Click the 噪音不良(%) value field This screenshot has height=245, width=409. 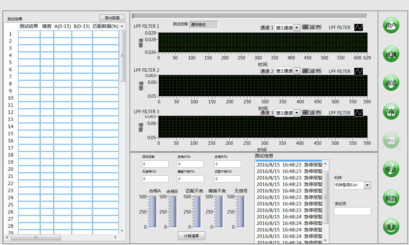click(x=191, y=179)
